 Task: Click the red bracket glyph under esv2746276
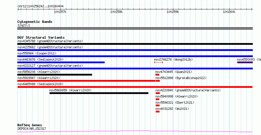point(158,62)
